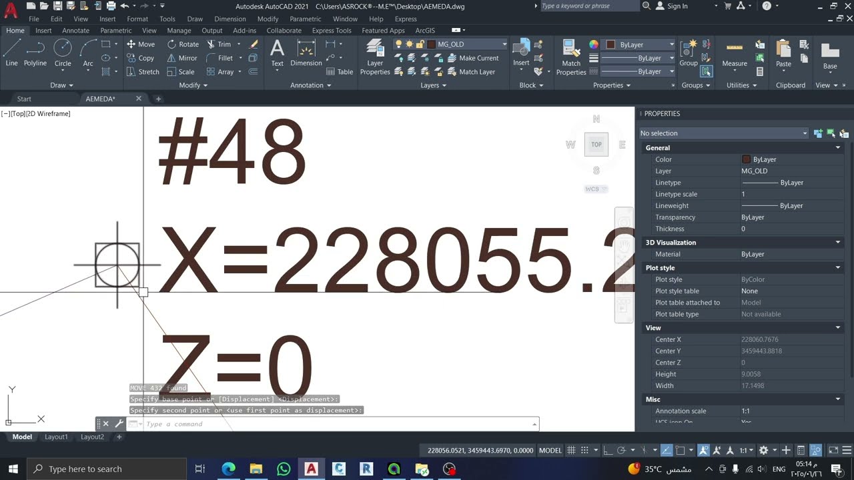Click Sign In link
Screen dimensions: 854x480
click(x=672, y=6)
